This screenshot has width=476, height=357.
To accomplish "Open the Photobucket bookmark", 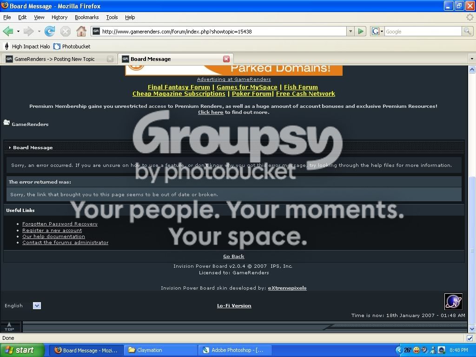I will pos(72,46).
